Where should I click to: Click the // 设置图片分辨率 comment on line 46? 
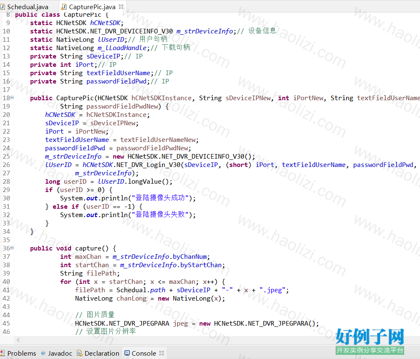pyautogui.click(x=106, y=331)
